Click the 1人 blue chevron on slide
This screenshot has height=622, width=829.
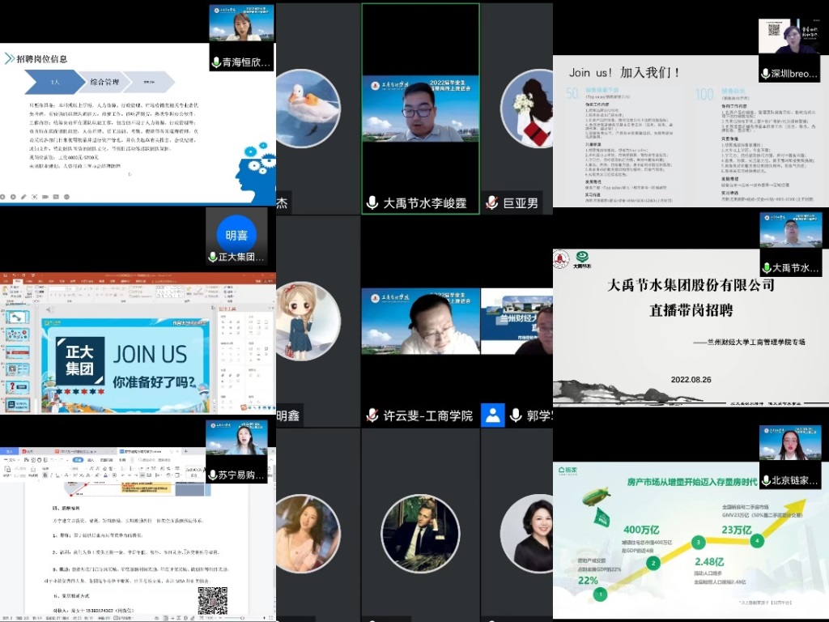coord(55,82)
